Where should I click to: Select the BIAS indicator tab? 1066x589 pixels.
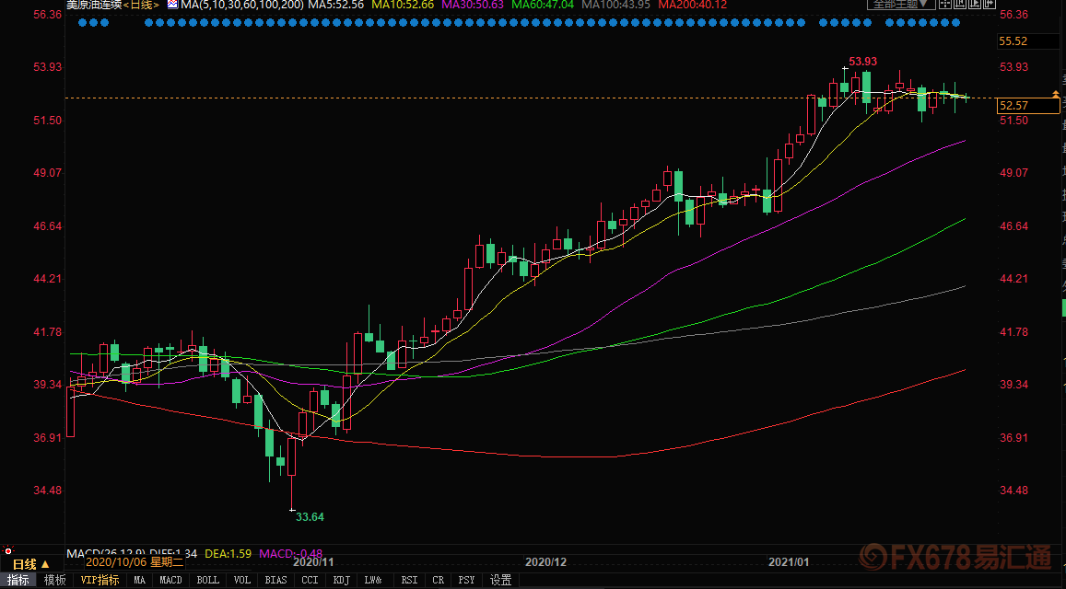[275, 580]
